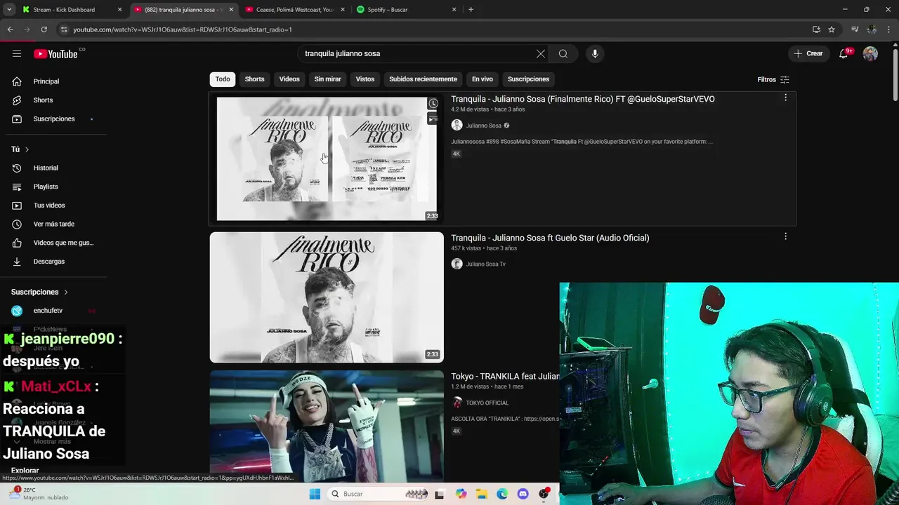Open the browser three-dot menu
The height and width of the screenshot is (505, 899).
click(x=888, y=29)
